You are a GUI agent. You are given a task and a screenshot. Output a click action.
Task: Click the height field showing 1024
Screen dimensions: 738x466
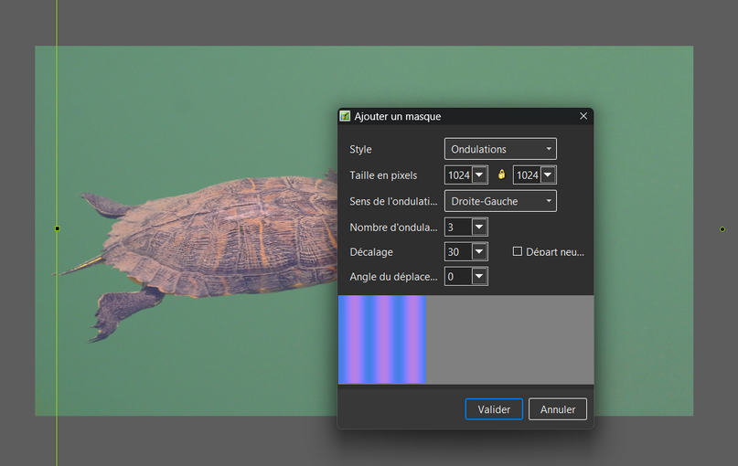pos(527,175)
